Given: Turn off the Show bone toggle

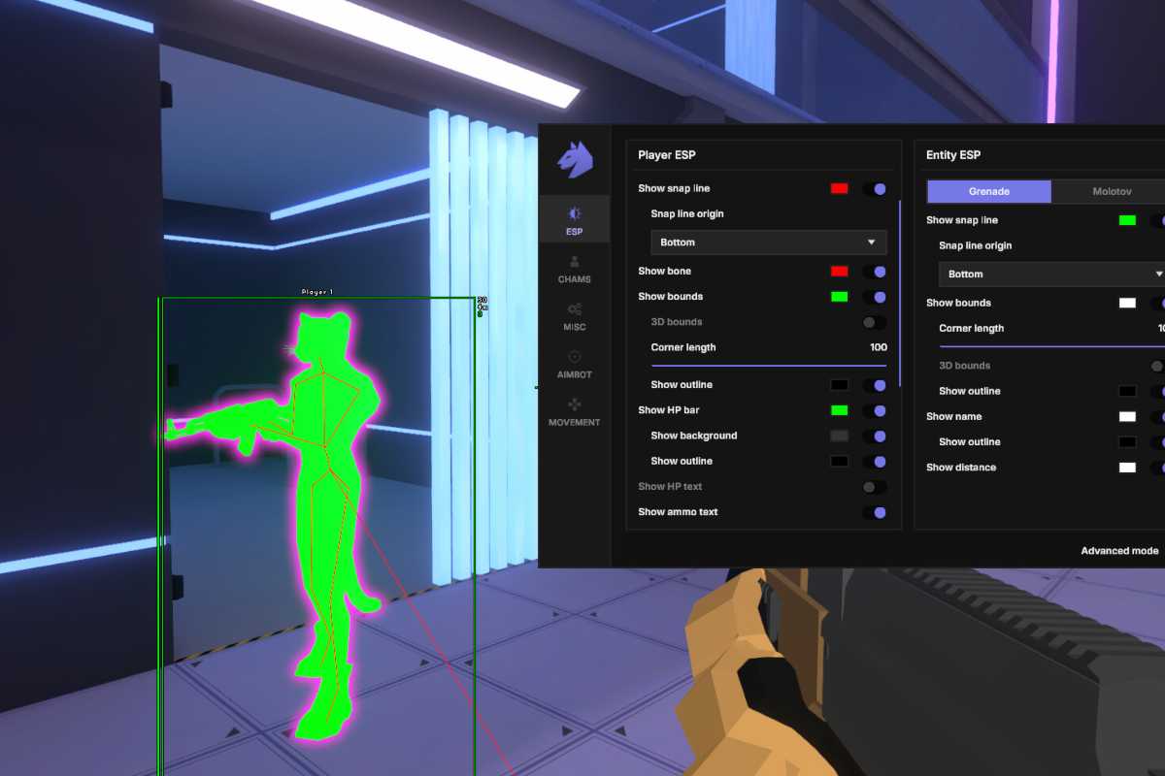Looking at the screenshot, I should click(x=874, y=272).
